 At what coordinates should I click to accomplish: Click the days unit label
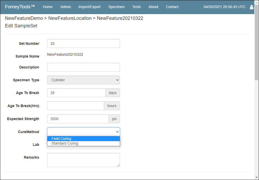113,93
